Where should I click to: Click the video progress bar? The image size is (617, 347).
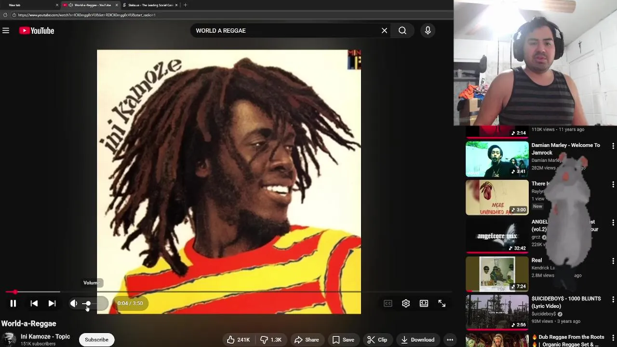coord(229,292)
